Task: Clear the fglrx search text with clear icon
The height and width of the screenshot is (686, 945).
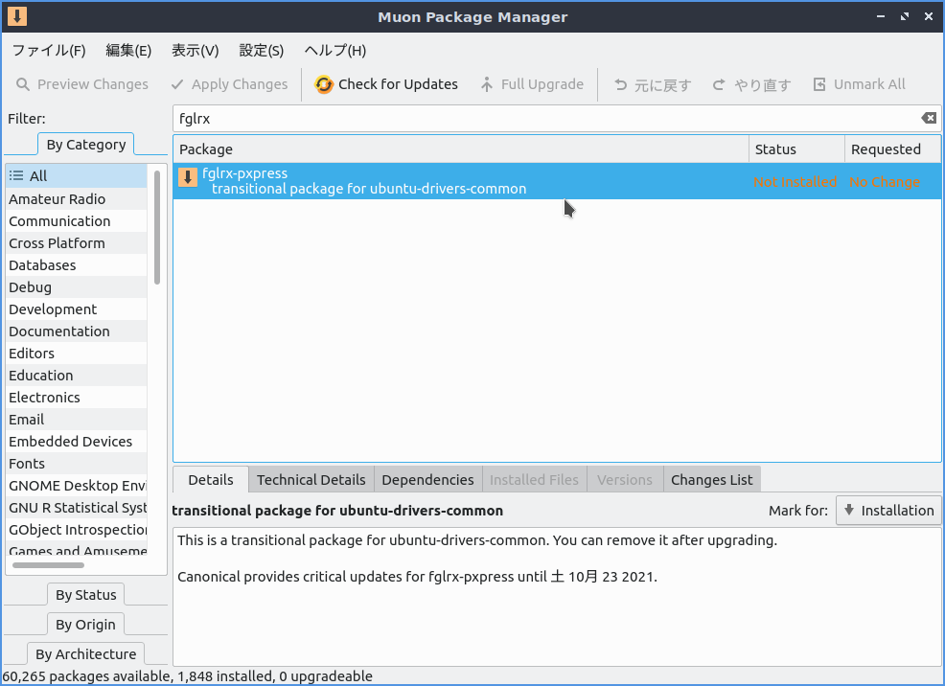Action: 929,118
